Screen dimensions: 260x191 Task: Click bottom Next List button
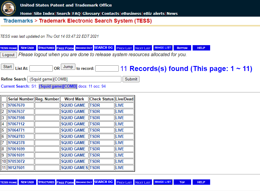click(143, 182)
